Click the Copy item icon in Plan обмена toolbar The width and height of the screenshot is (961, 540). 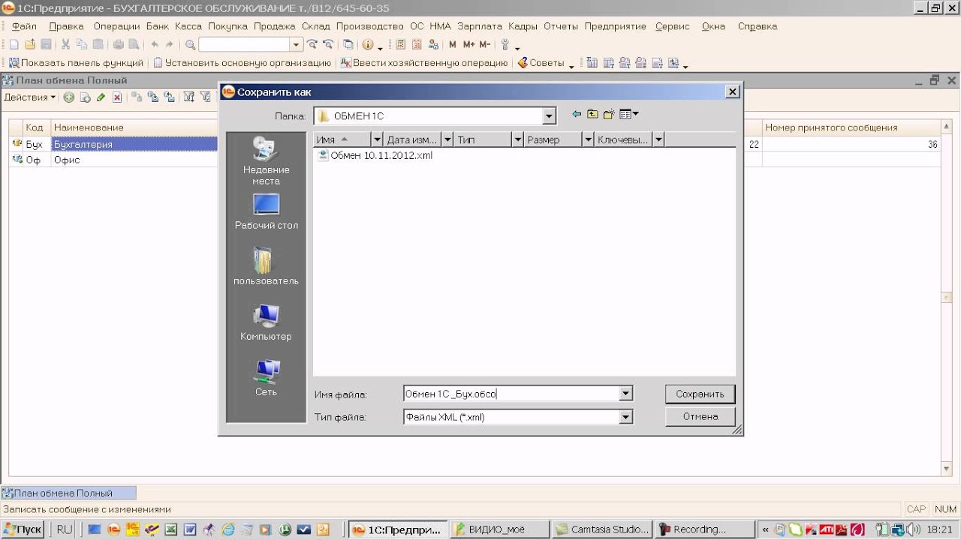[x=85, y=97]
